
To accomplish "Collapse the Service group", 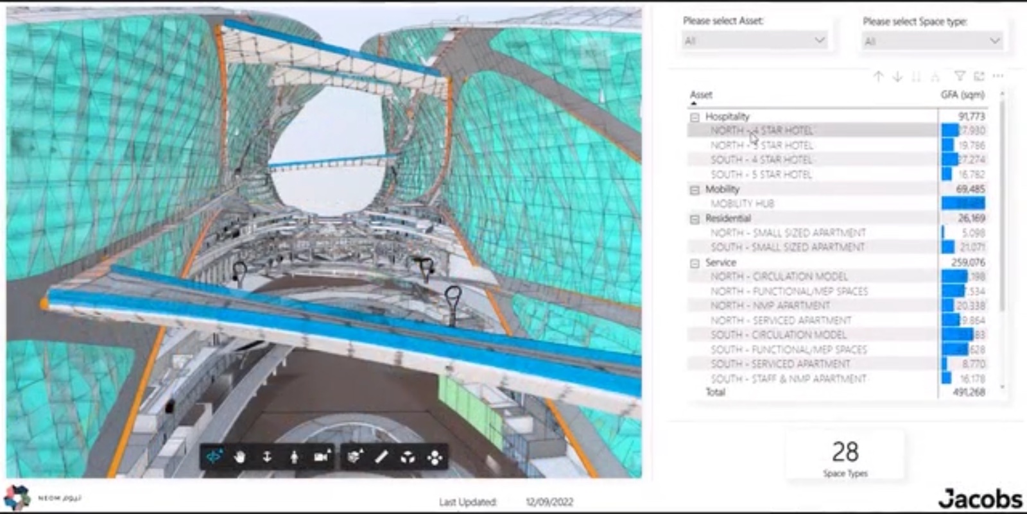I will pos(695,263).
